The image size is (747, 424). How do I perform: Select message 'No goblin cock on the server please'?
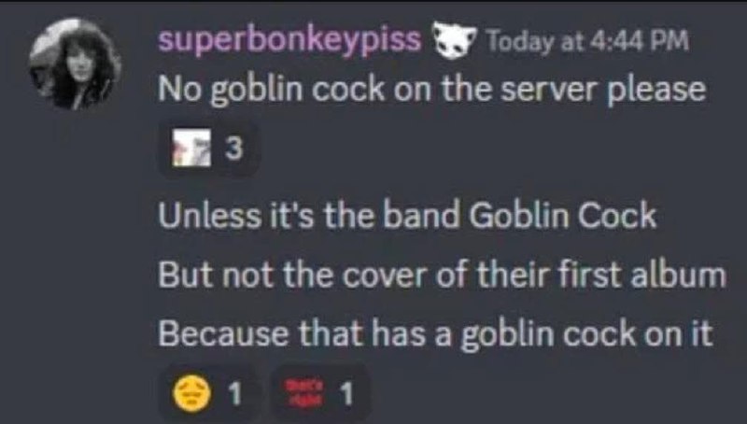click(431, 90)
